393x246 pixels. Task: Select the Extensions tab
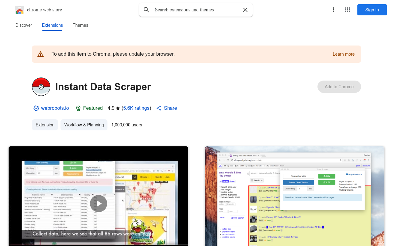pyautogui.click(x=53, y=25)
